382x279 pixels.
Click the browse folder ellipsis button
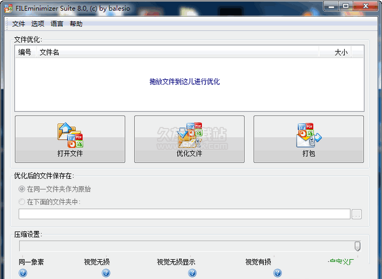[x=357, y=214]
